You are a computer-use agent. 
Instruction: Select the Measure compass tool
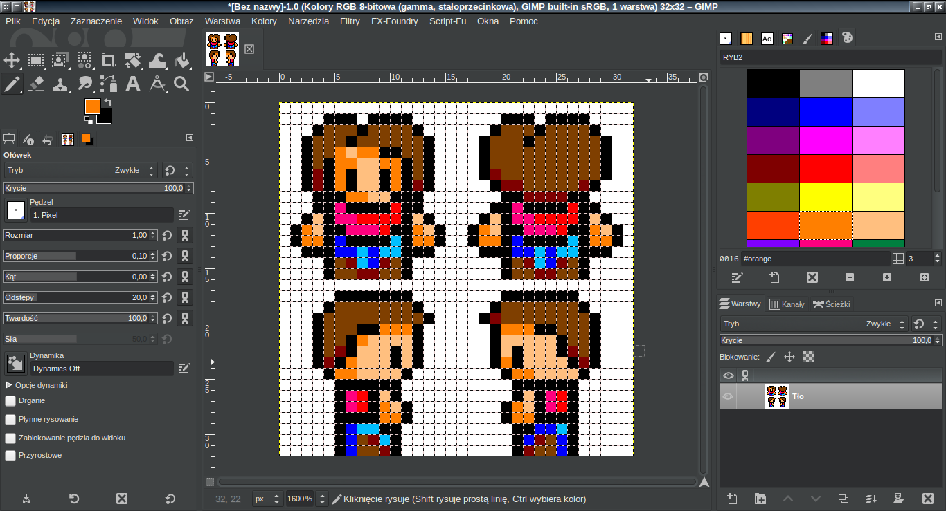tap(157, 84)
